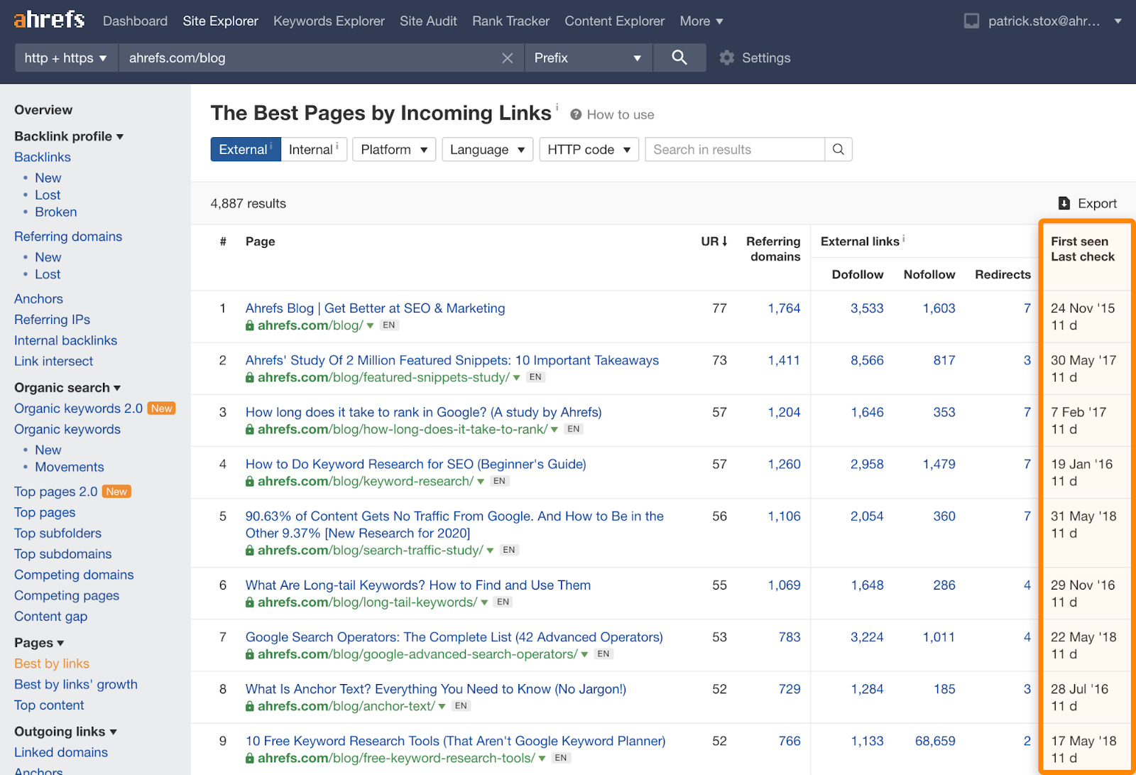Open Settings with the gear icon
Screen dimensions: 1136x775
pos(727,58)
